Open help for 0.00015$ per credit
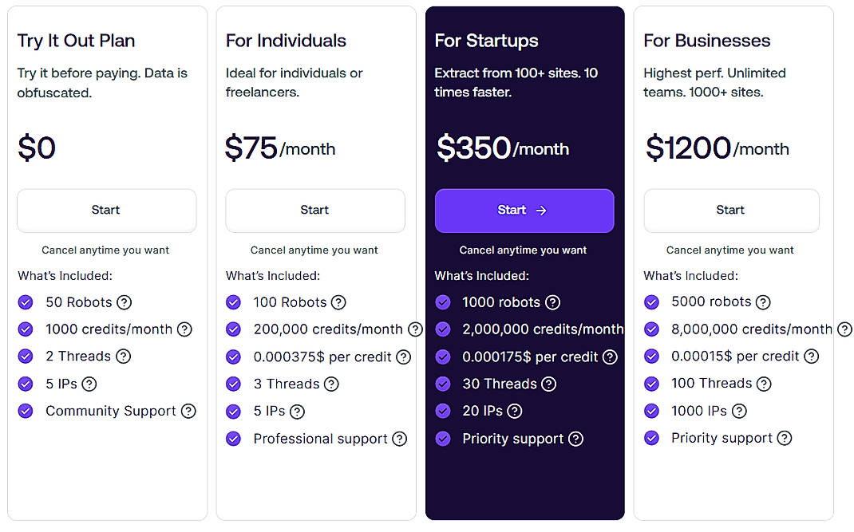 pyautogui.click(x=813, y=357)
